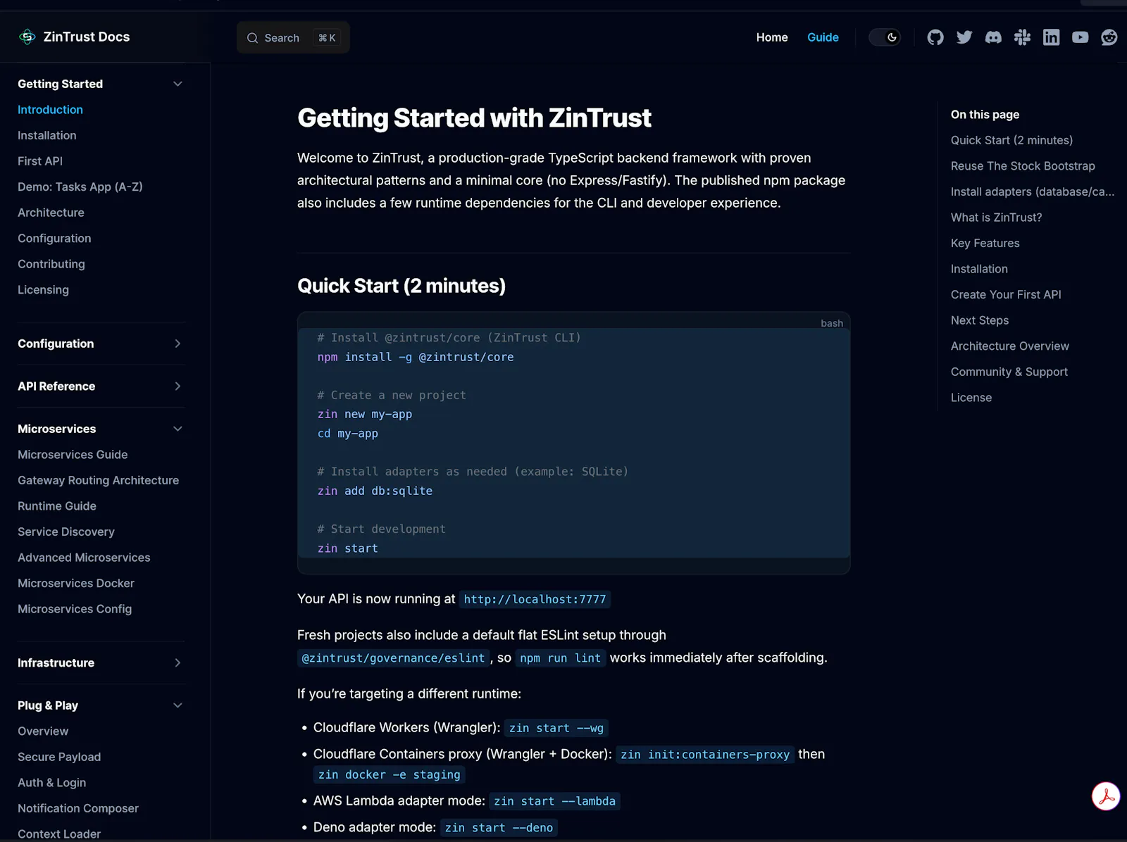Collapse the Plug & Play section
Image resolution: width=1127 pixels, height=842 pixels.
pos(178,705)
